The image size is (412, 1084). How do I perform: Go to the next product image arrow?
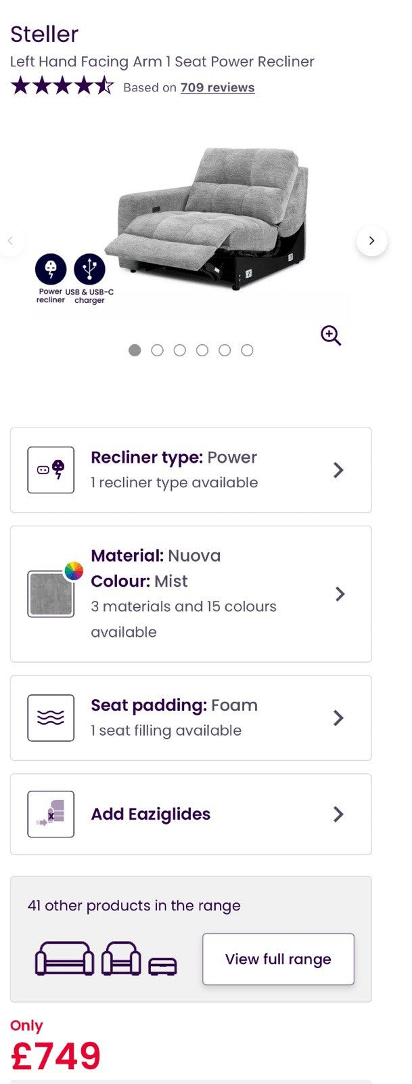tap(371, 241)
